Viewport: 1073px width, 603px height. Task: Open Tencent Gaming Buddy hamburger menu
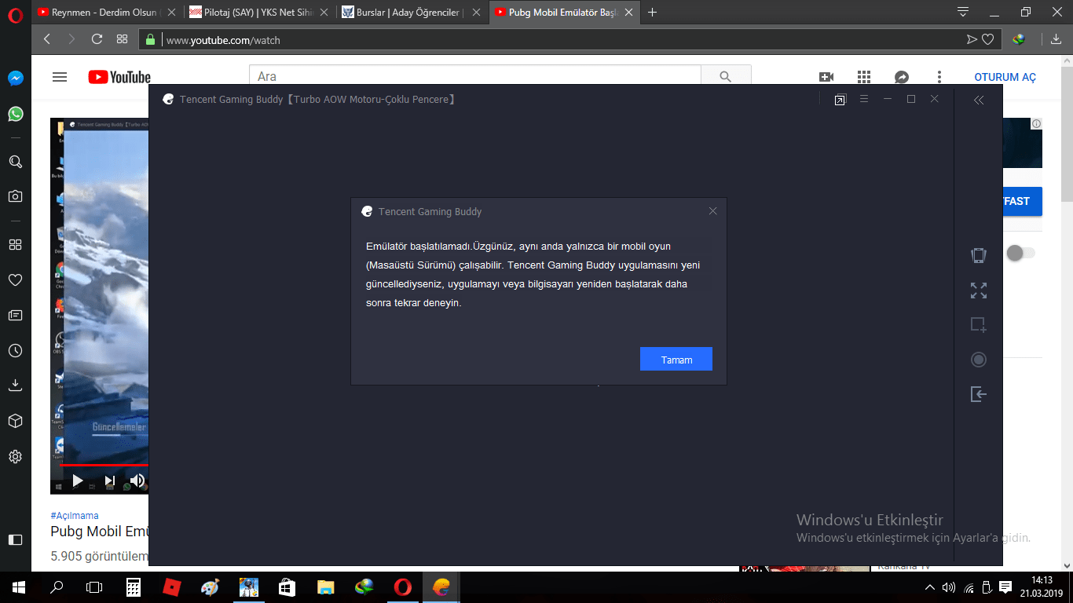pos(864,99)
